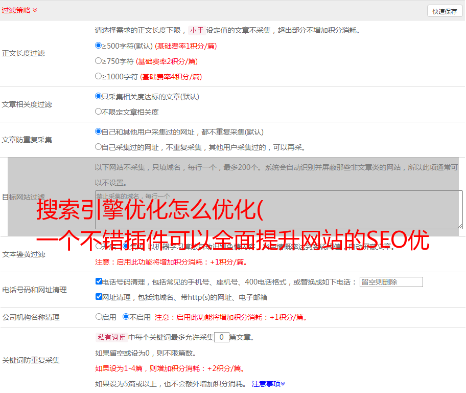The height and width of the screenshot is (393, 466).
Task: Click 如果设为1-4篇，则增加积分消耗 warning text
Action: [170, 368]
